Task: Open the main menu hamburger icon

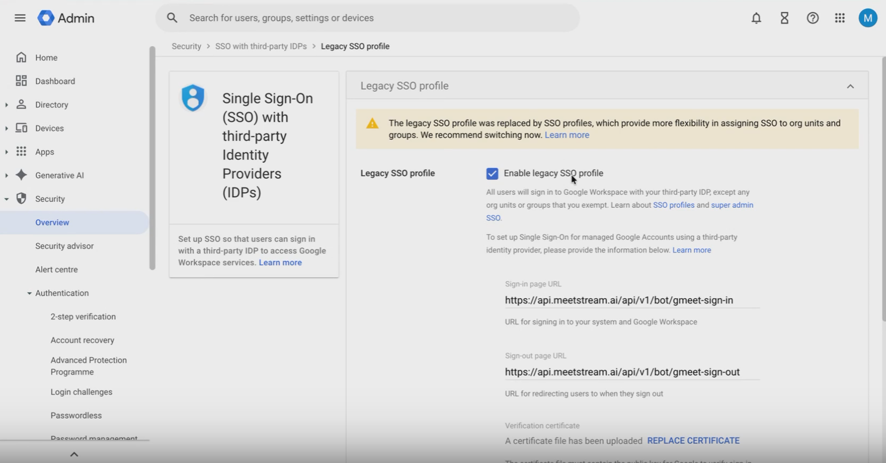Action: pos(20,18)
